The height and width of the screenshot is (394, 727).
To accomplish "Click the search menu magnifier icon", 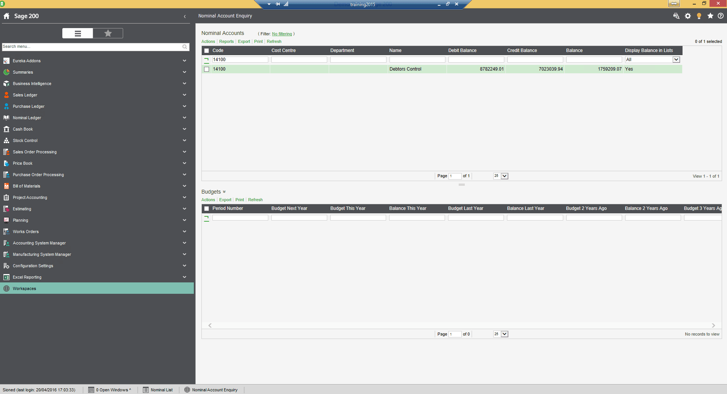I will (185, 47).
